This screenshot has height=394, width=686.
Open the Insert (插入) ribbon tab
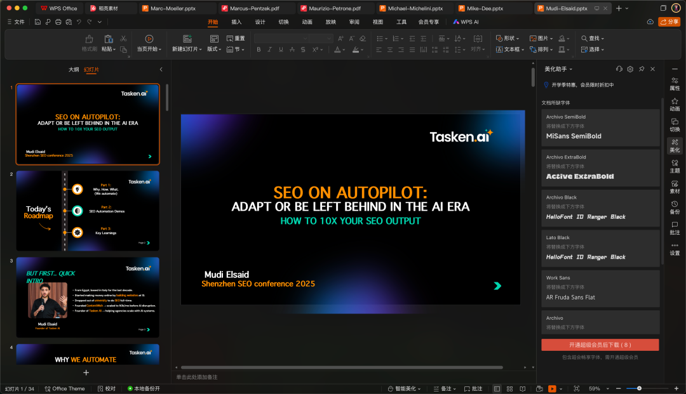[236, 22]
